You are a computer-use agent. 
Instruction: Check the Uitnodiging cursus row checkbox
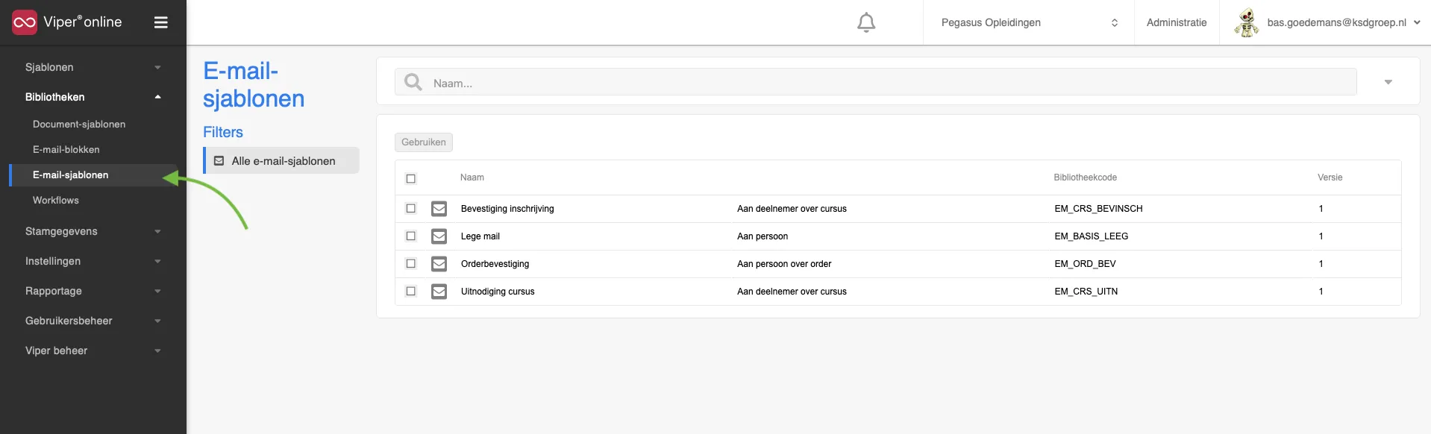click(410, 291)
